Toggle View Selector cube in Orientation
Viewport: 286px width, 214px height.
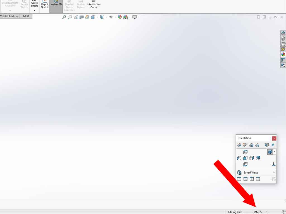coord(267,145)
